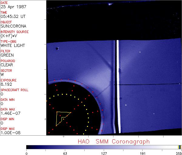Select the (K+F)*V intensity source value
The width and height of the screenshot is (182, 155).
click(9, 36)
